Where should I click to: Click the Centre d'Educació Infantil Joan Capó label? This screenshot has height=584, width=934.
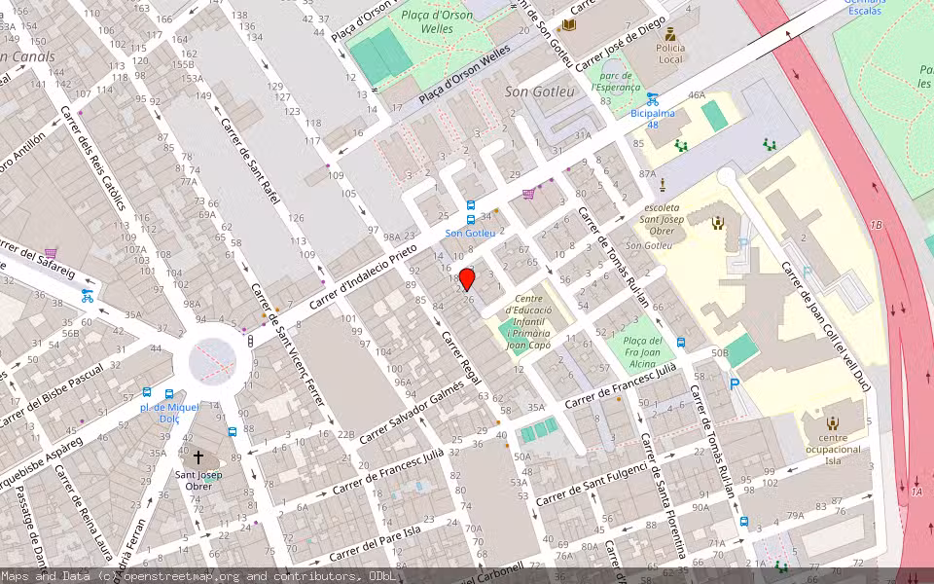click(x=529, y=320)
